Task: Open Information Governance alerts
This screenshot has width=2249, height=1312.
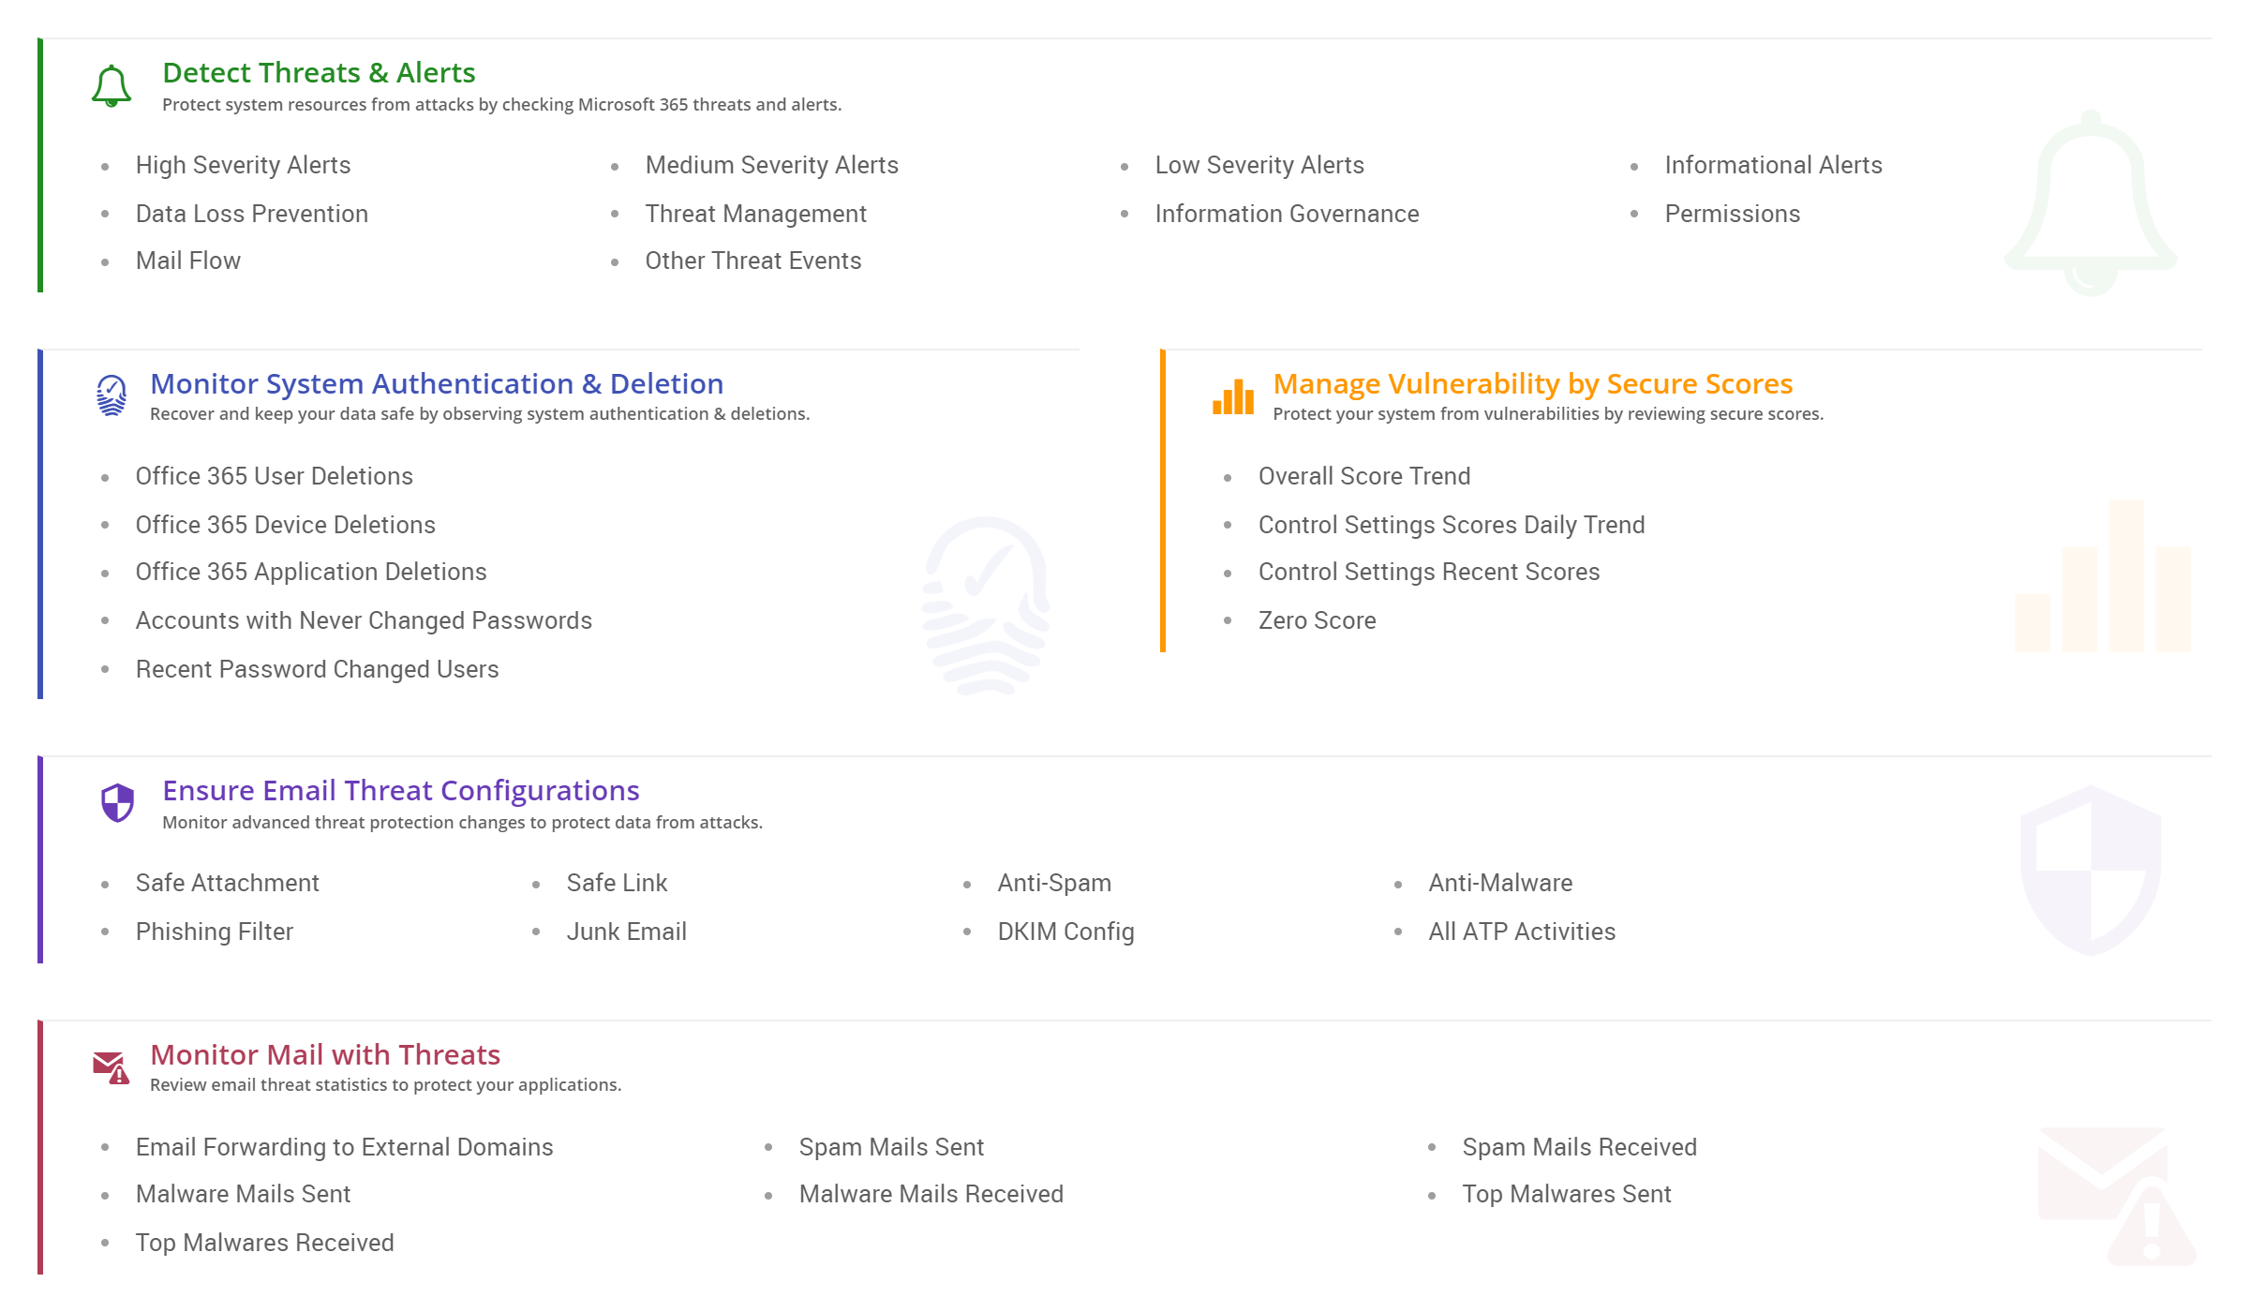Action: tap(1287, 214)
